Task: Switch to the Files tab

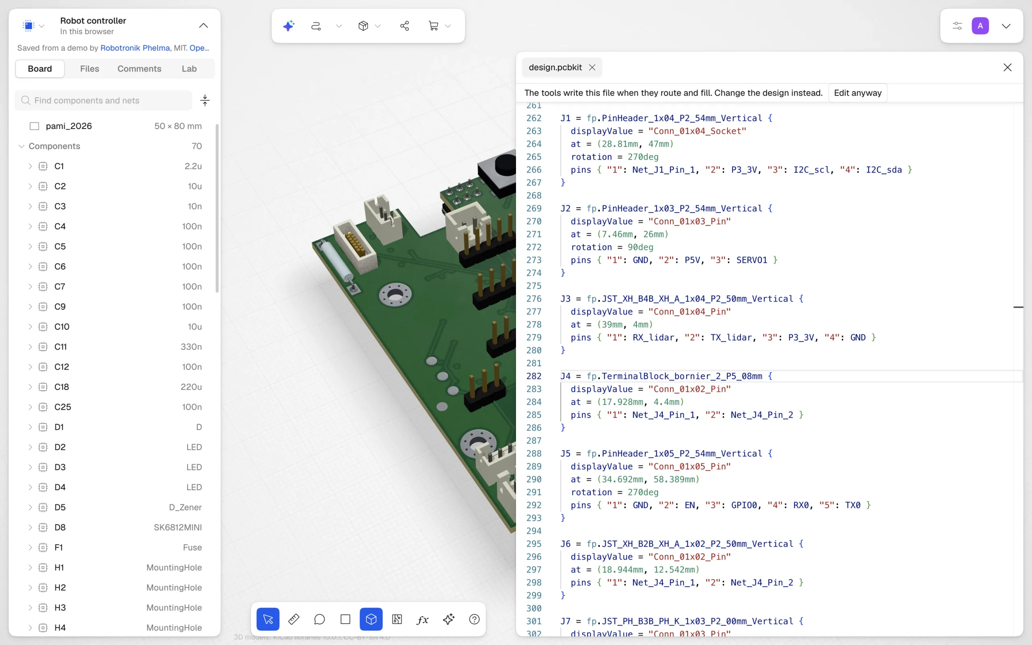Action: 89,69
